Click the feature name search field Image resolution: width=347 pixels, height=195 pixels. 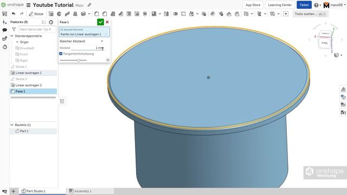pyautogui.click(x=37, y=29)
